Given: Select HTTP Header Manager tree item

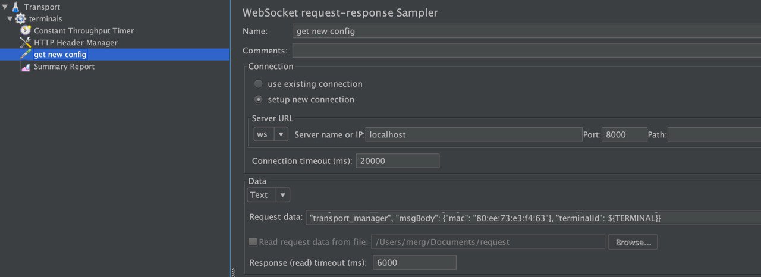Looking at the screenshot, I should pyautogui.click(x=76, y=43).
